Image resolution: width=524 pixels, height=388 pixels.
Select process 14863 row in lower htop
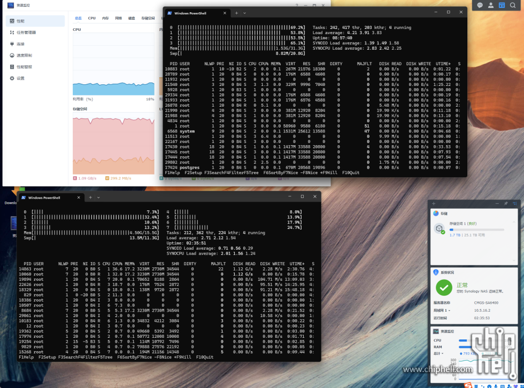coord(166,269)
